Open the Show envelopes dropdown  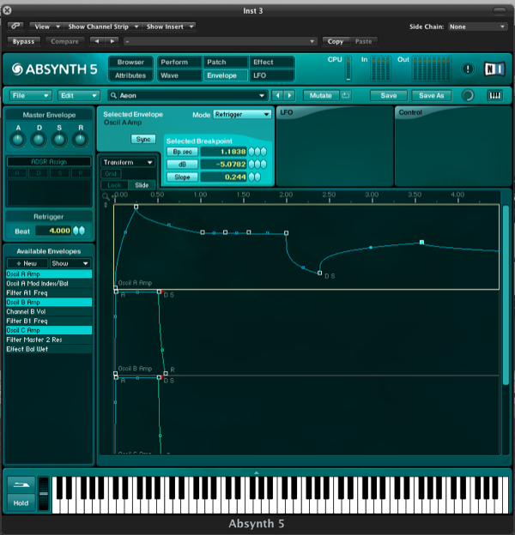70,263
